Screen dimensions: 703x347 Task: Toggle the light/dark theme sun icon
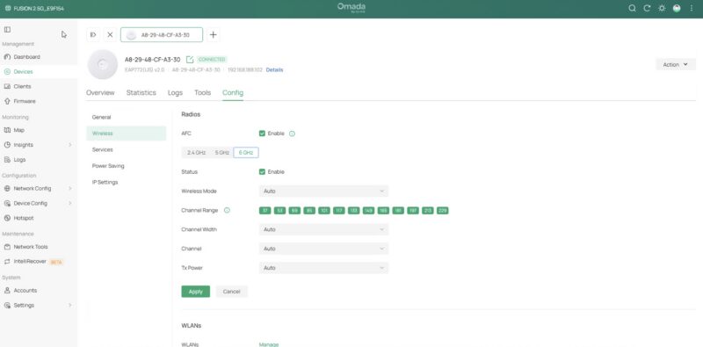coord(662,8)
